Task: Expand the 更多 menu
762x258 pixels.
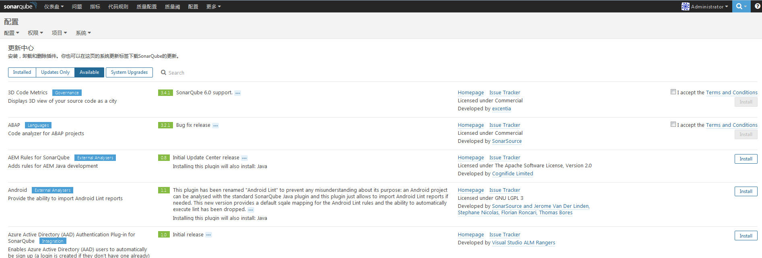Action: click(213, 6)
